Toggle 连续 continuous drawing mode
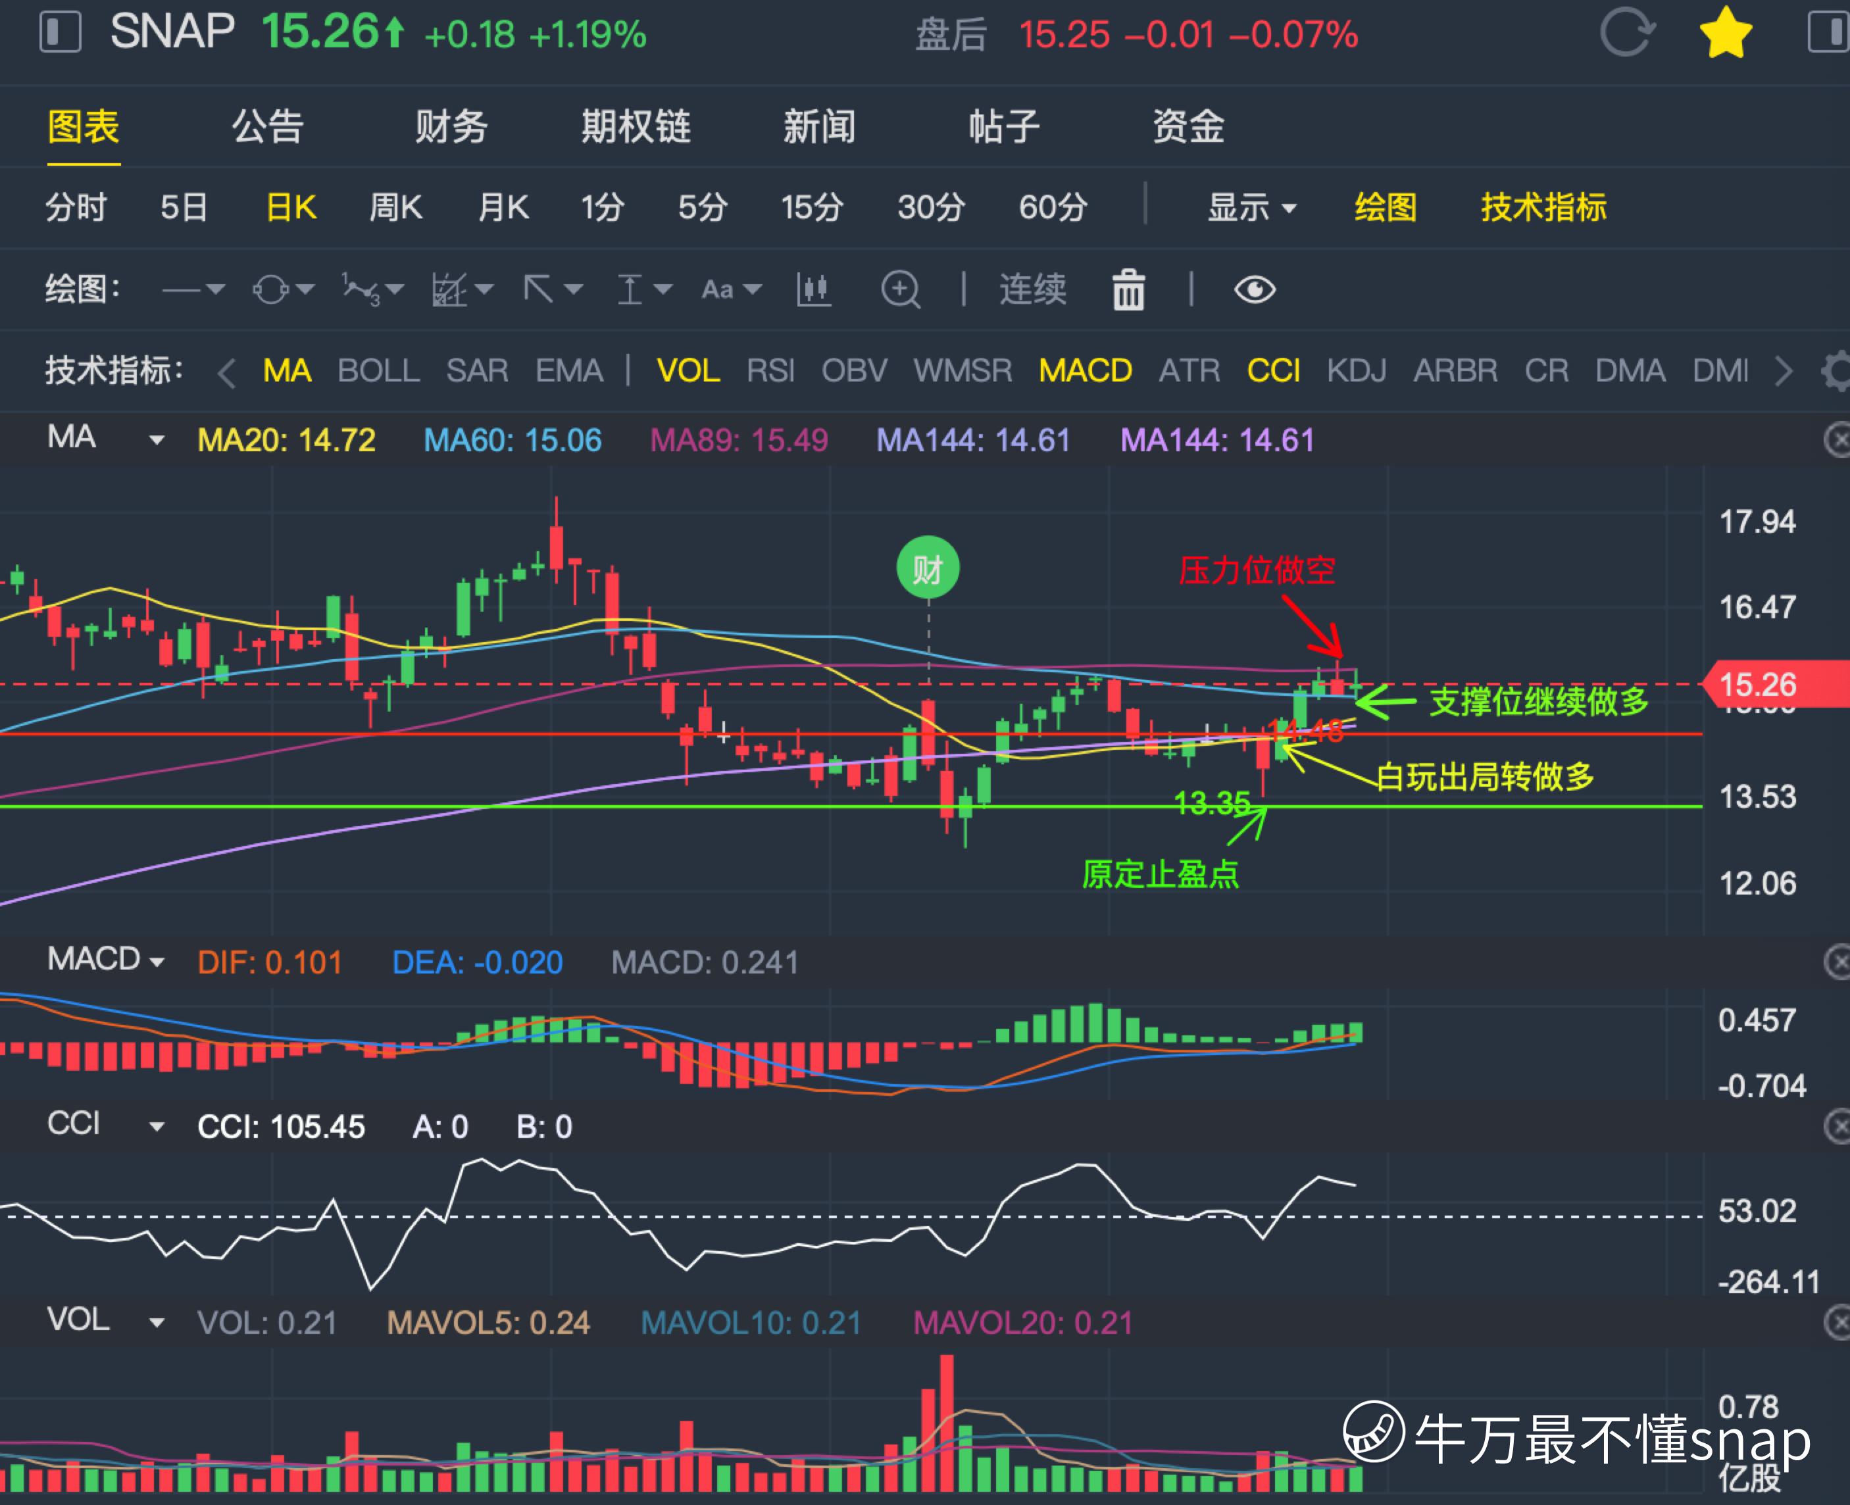The image size is (1850, 1505). click(x=1032, y=289)
